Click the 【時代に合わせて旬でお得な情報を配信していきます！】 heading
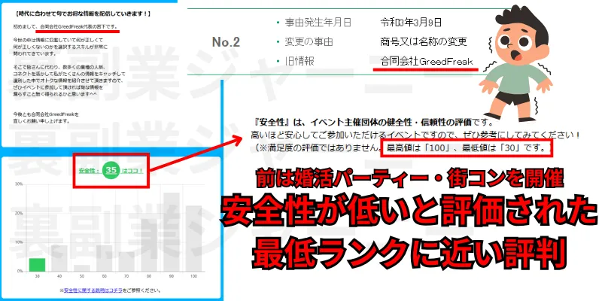The height and width of the screenshot is (301, 602). pyautogui.click(x=83, y=14)
